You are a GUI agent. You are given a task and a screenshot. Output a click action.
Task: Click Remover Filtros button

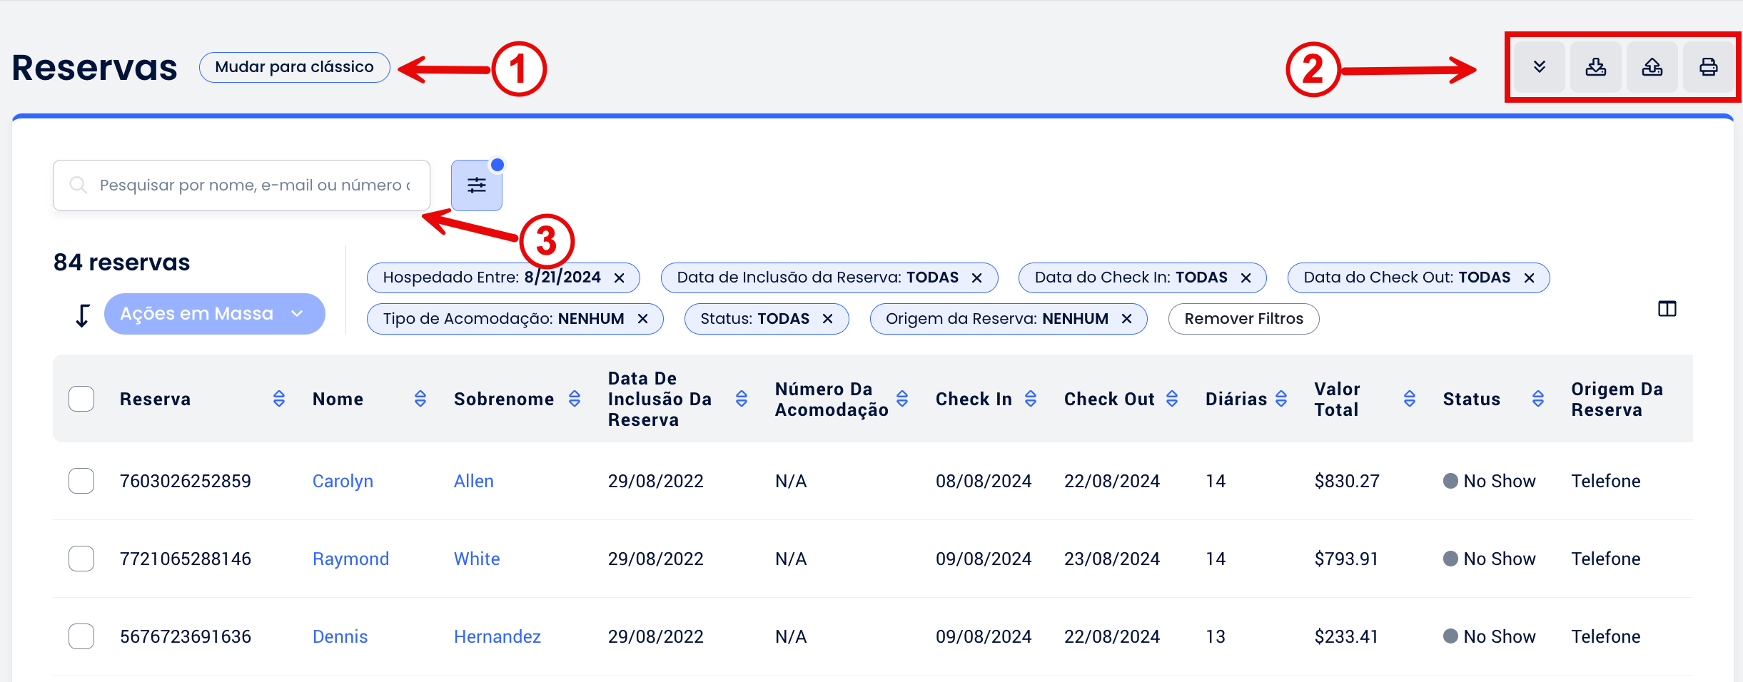pyautogui.click(x=1243, y=319)
